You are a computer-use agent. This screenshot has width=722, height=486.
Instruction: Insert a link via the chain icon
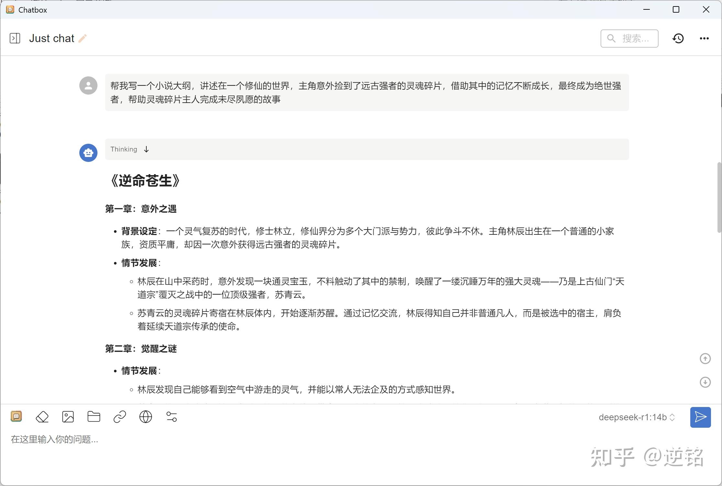(120, 417)
